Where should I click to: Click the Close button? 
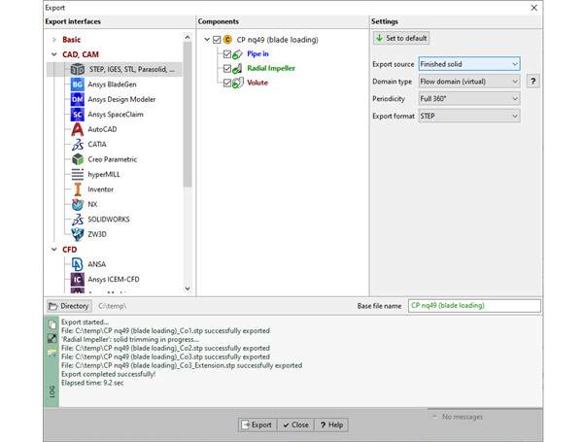(296, 425)
